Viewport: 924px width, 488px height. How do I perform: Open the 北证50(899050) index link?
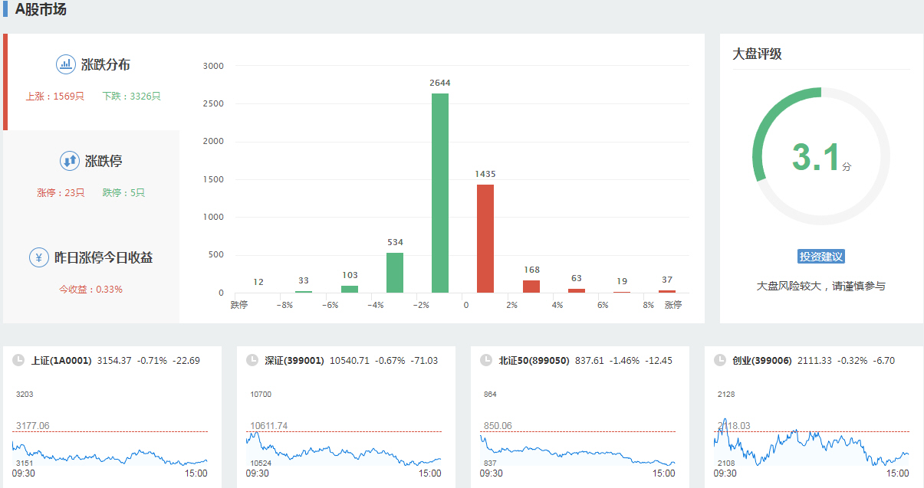(x=534, y=360)
